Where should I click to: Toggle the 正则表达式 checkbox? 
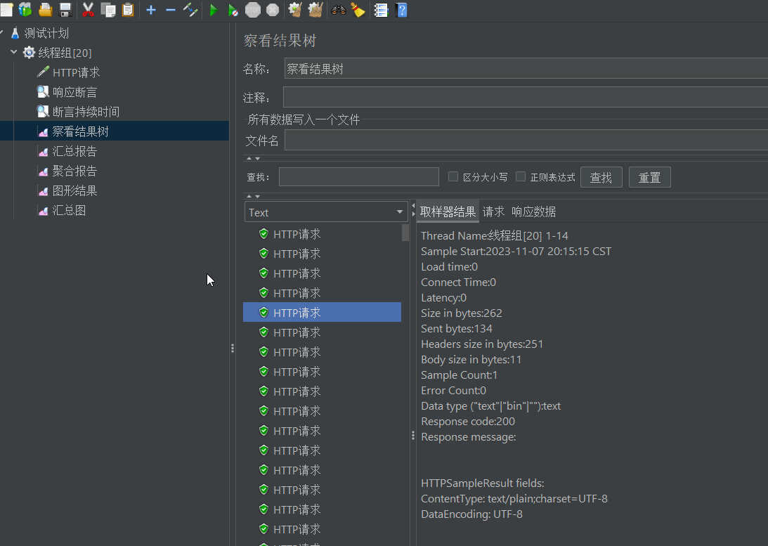click(521, 176)
